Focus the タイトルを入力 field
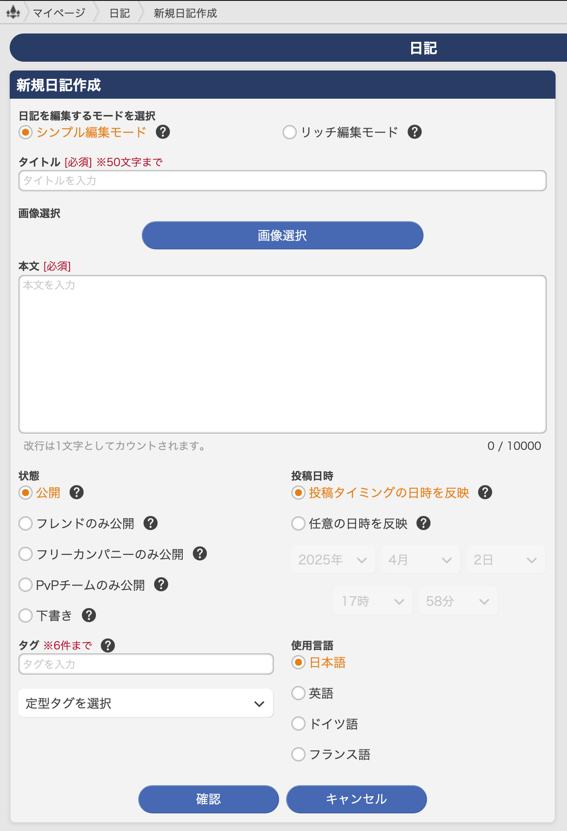 (x=283, y=181)
